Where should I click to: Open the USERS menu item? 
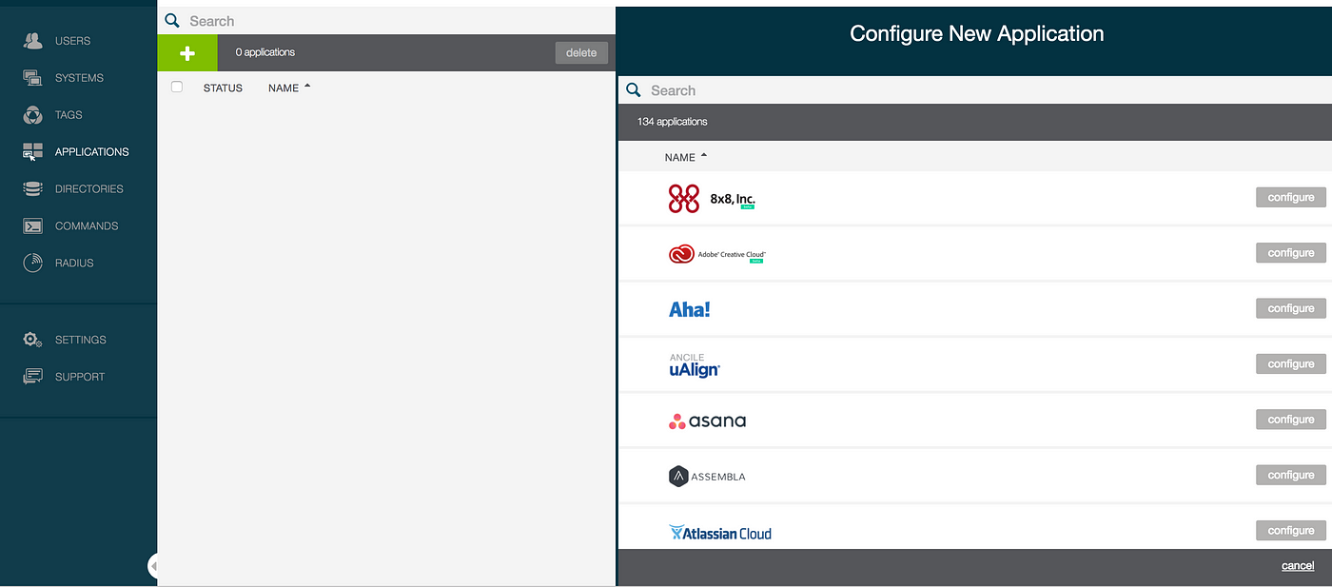coord(72,41)
